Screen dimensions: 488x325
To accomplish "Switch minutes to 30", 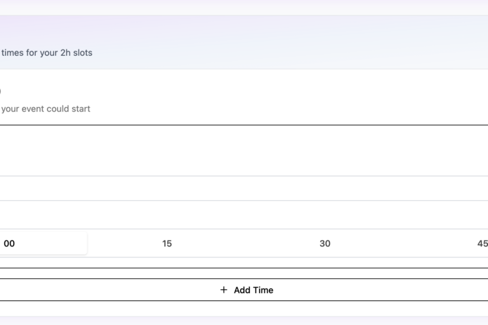I will point(325,244).
